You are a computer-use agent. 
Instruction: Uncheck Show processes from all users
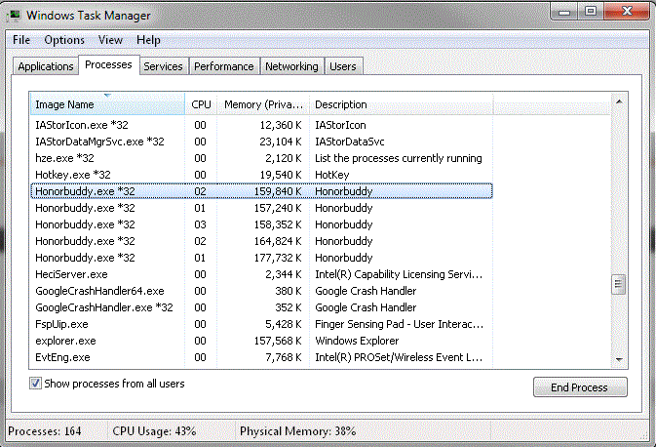35,384
